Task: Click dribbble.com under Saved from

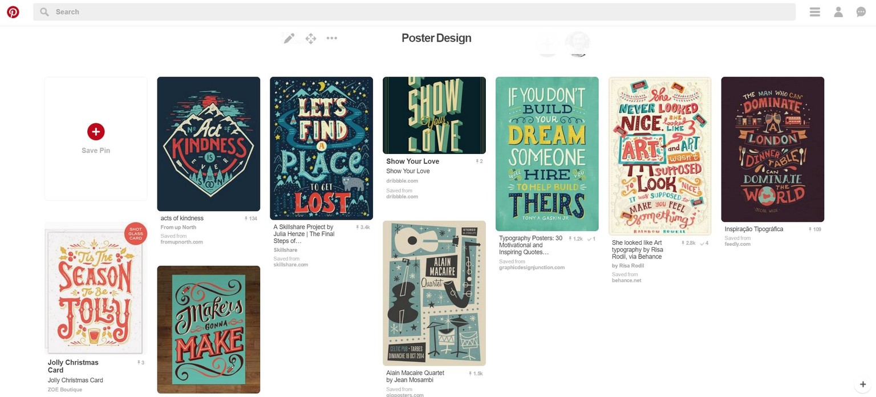Action: point(402,196)
